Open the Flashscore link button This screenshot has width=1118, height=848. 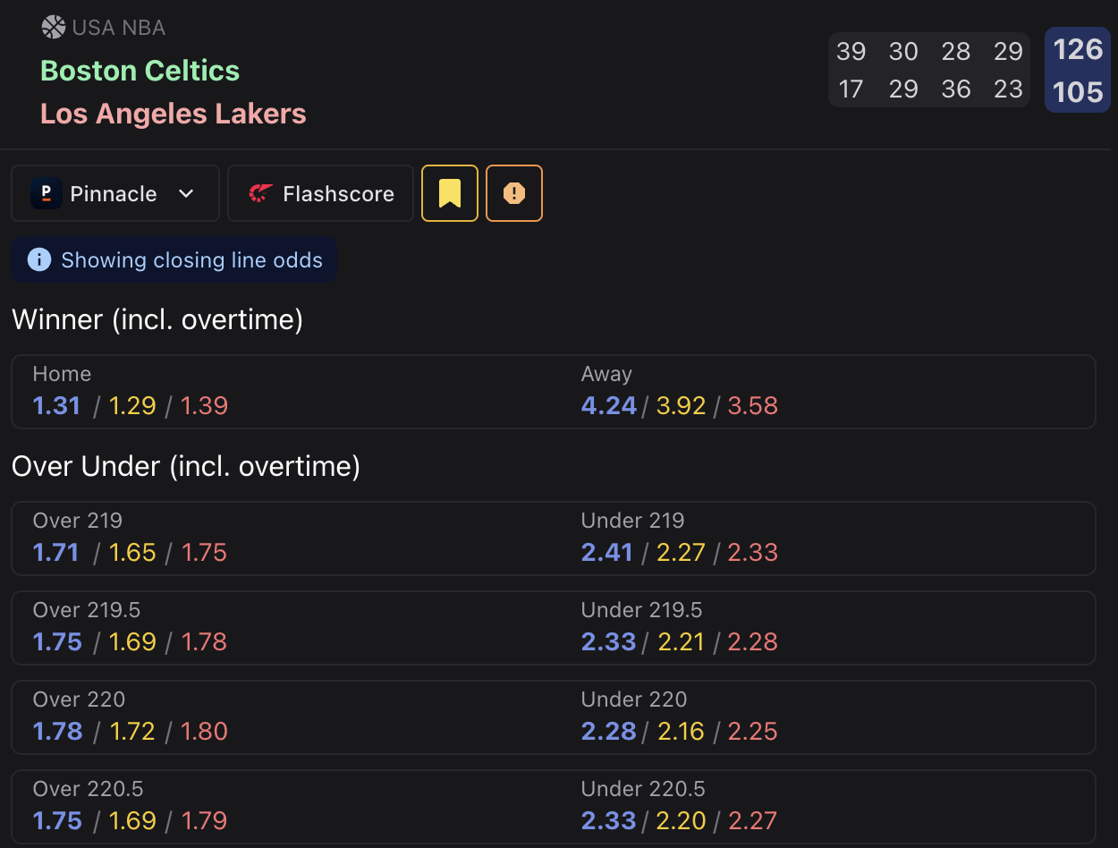(x=321, y=193)
